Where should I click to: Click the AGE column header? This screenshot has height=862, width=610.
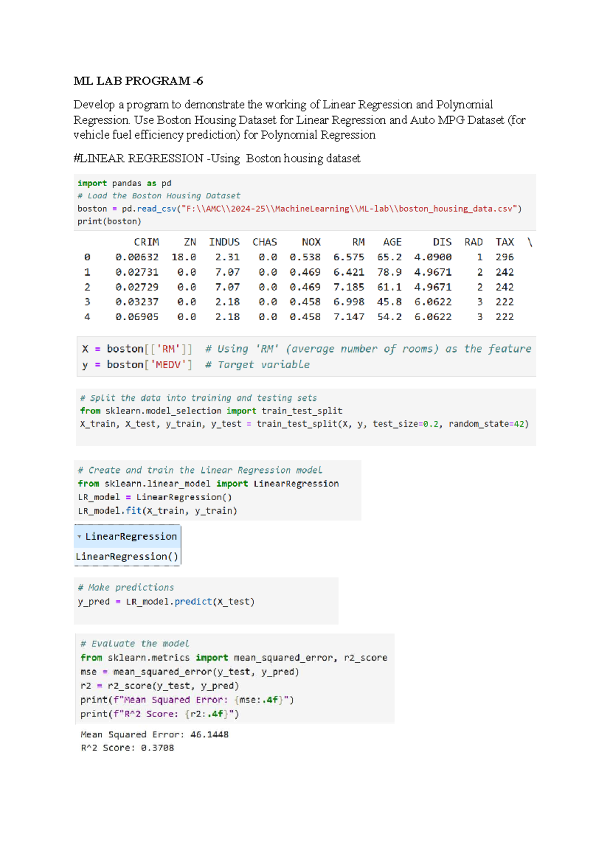tap(392, 242)
